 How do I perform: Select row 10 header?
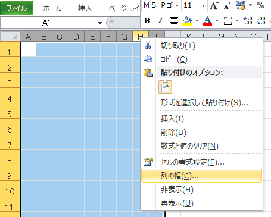tap(10, 188)
